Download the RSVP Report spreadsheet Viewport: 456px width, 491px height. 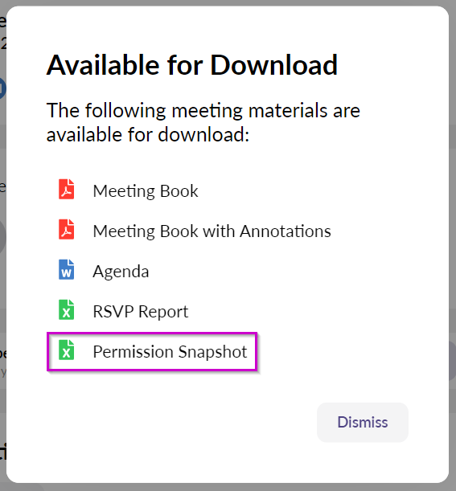tap(141, 311)
